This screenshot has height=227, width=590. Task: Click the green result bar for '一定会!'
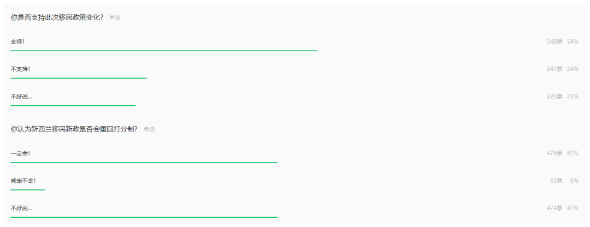tap(144, 162)
